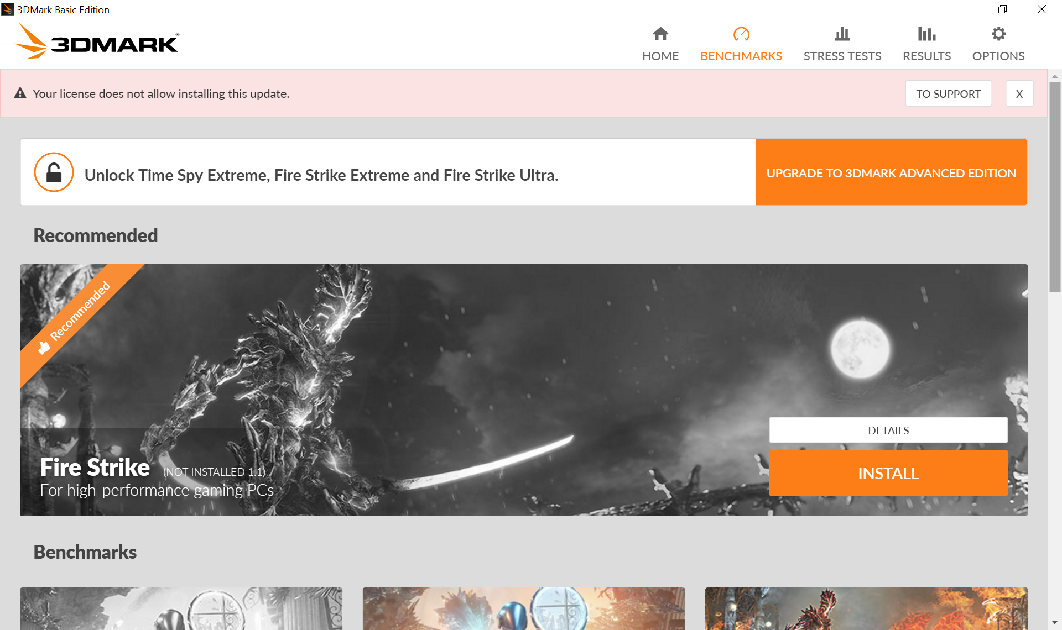The image size is (1062, 630).
Task: Click the Fire Strike banner image
Action: tap(523, 390)
